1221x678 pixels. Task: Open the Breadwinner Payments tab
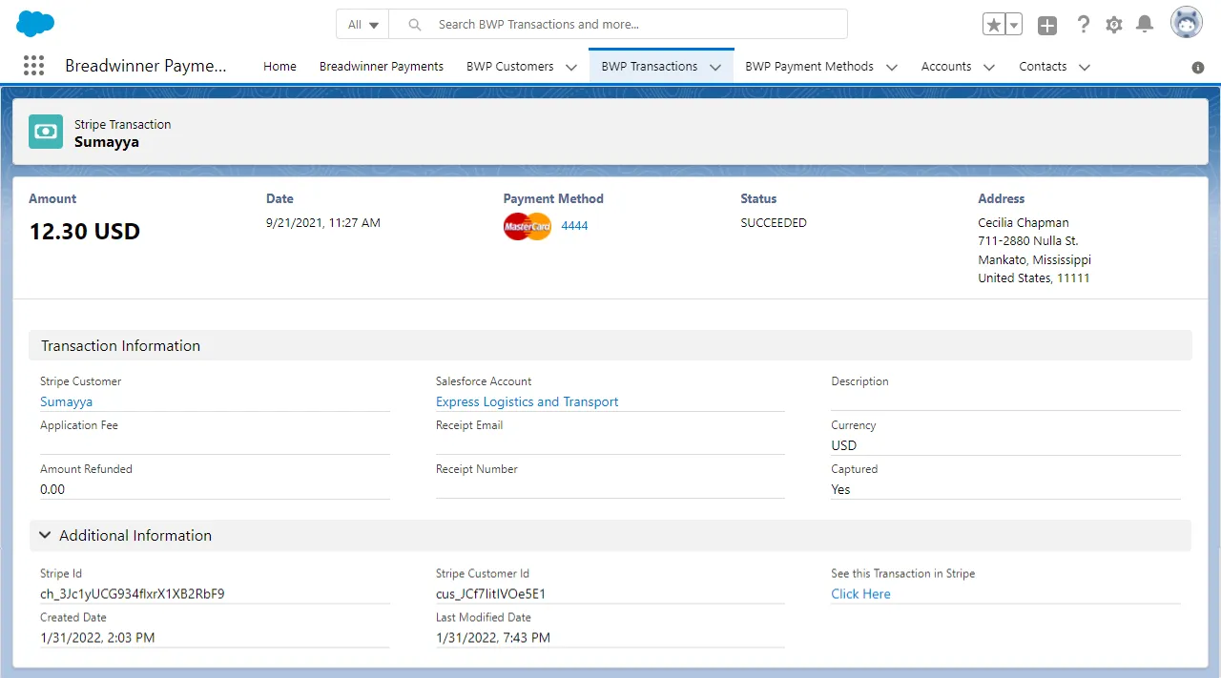(382, 66)
